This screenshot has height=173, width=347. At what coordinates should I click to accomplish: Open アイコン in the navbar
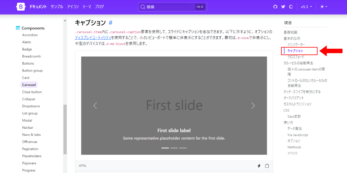point(73,7)
